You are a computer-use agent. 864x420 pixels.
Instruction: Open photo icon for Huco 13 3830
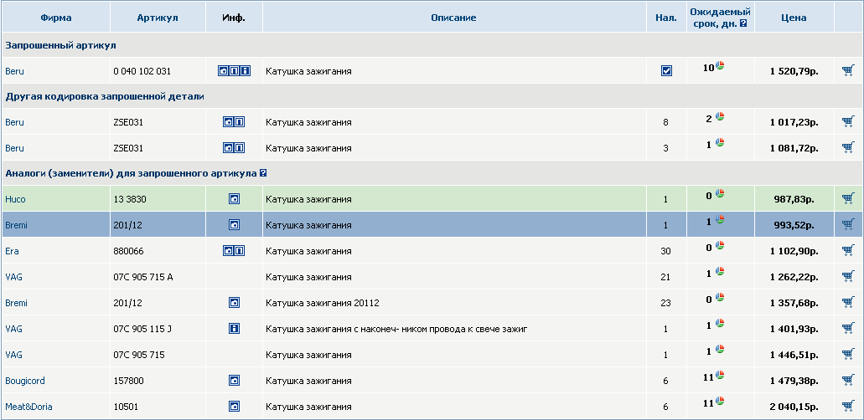click(x=235, y=199)
